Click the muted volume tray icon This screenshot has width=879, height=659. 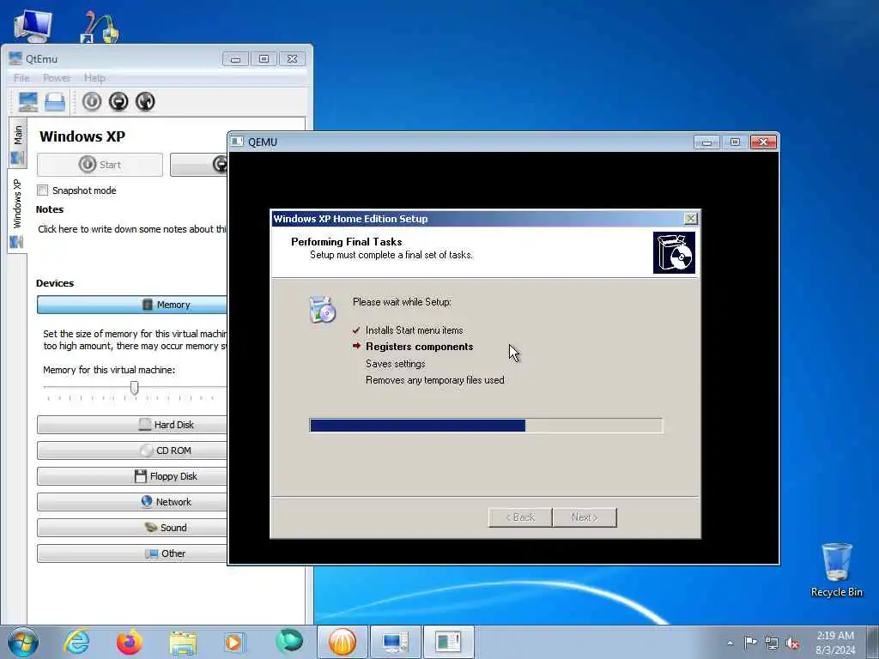792,643
